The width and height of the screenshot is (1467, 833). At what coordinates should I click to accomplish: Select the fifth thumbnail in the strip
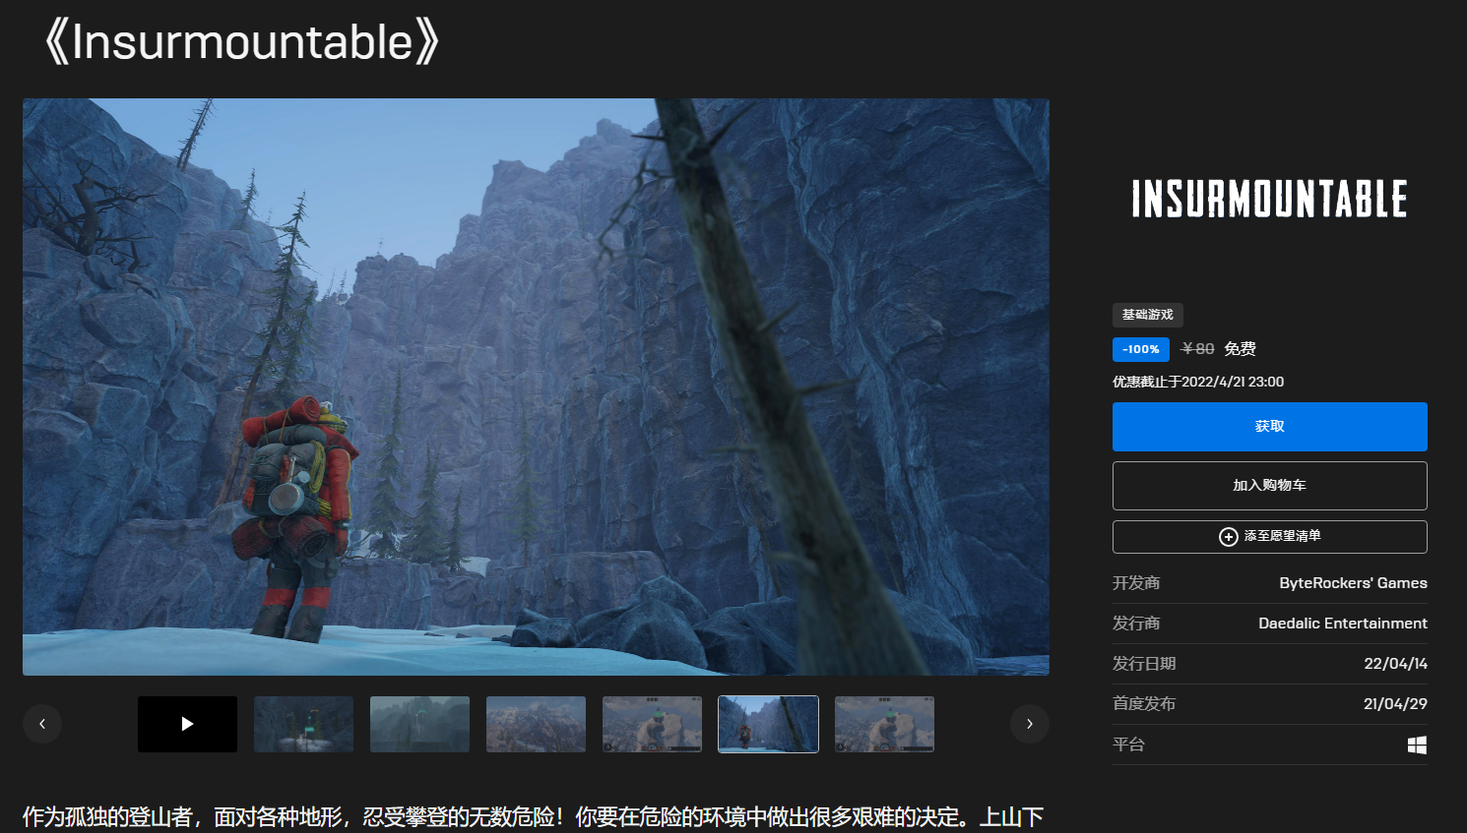(x=652, y=724)
